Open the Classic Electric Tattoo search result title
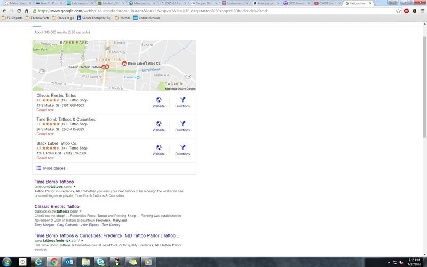The height and width of the screenshot is (267, 427). point(57,206)
